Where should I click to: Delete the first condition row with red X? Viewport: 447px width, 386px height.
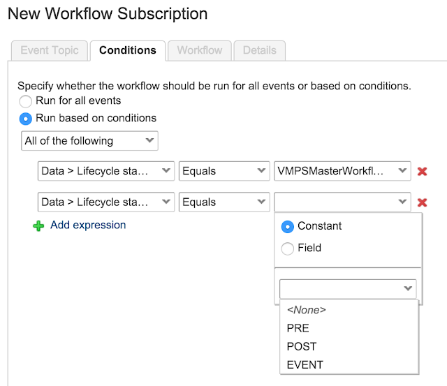tap(422, 171)
